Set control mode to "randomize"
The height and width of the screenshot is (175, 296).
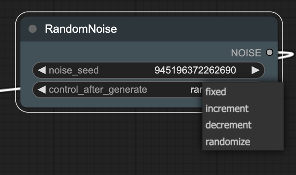[228, 142]
